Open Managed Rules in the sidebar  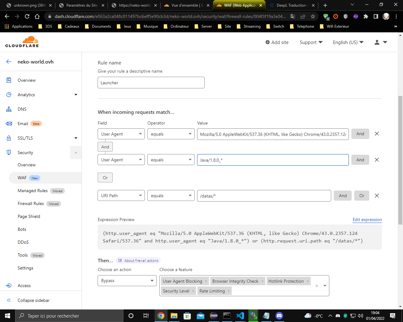(33, 191)
